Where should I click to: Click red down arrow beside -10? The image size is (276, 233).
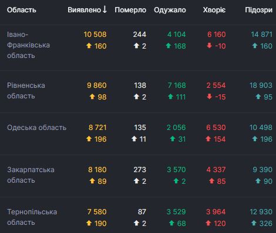[209, 46]
